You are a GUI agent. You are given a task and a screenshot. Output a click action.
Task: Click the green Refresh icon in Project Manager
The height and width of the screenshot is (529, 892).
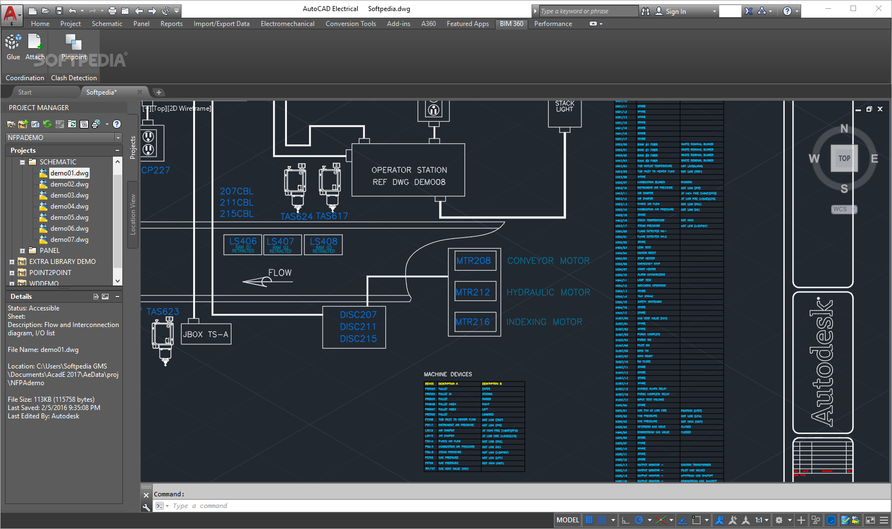(47, 124)
